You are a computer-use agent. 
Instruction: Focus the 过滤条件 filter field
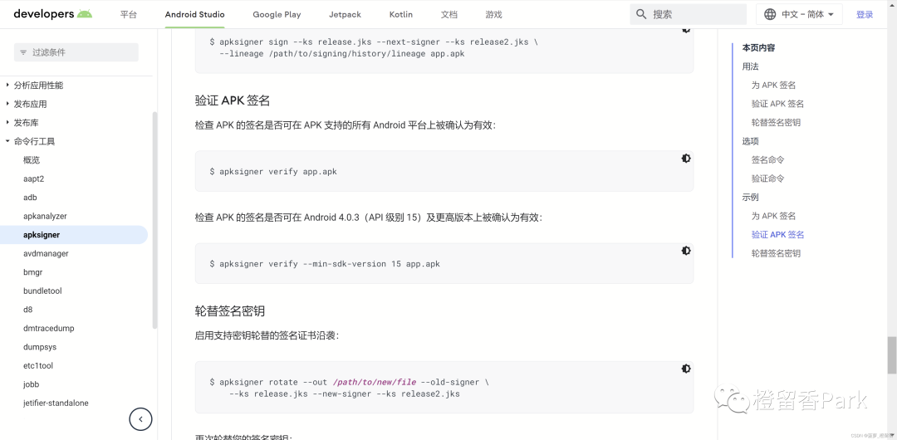[x=76, y=52]
